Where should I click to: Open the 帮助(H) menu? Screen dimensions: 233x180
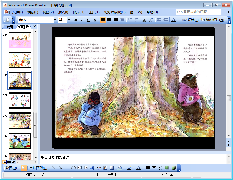(x=152, y=12)
